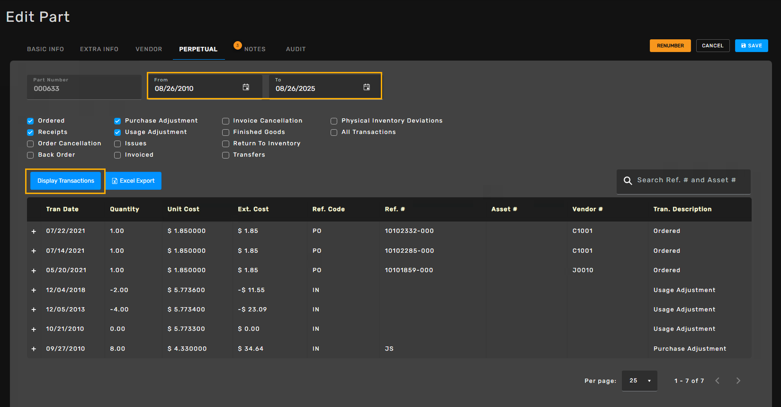Click the Notes badge showing 3
781x407 pixels.
coord(238,45)
